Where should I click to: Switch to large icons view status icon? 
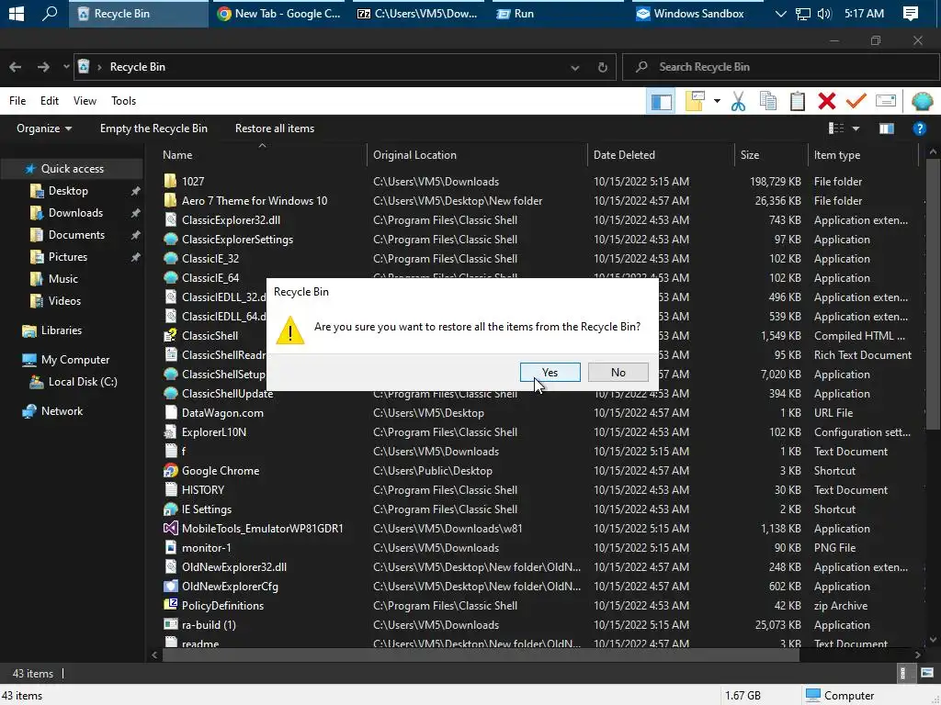coord(927,673)
